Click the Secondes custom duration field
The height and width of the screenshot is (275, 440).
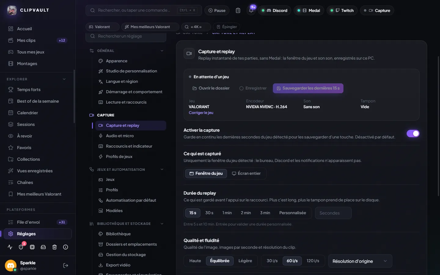(x=333, y=213)
